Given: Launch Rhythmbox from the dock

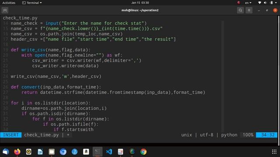Looking at the screenshot, I should point(28,152).
